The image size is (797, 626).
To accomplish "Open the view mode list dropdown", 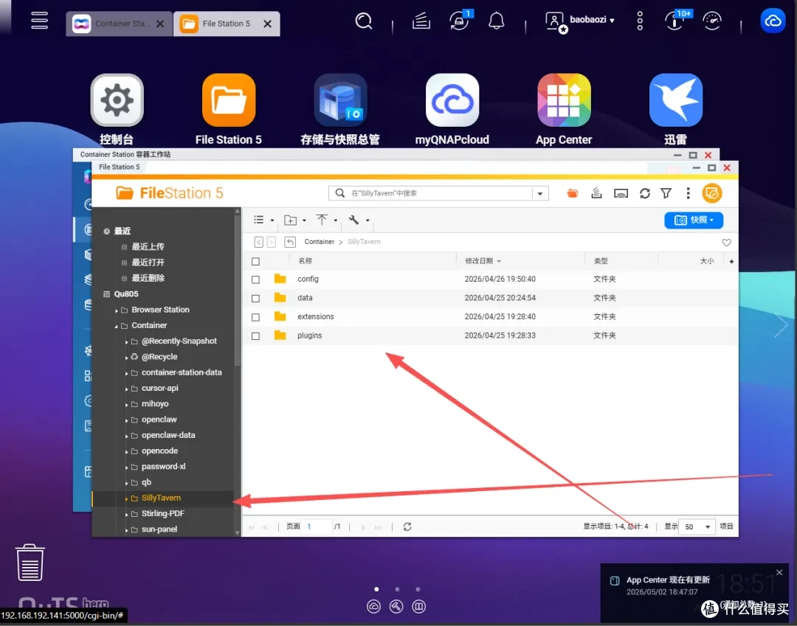I will coord(263,220).
